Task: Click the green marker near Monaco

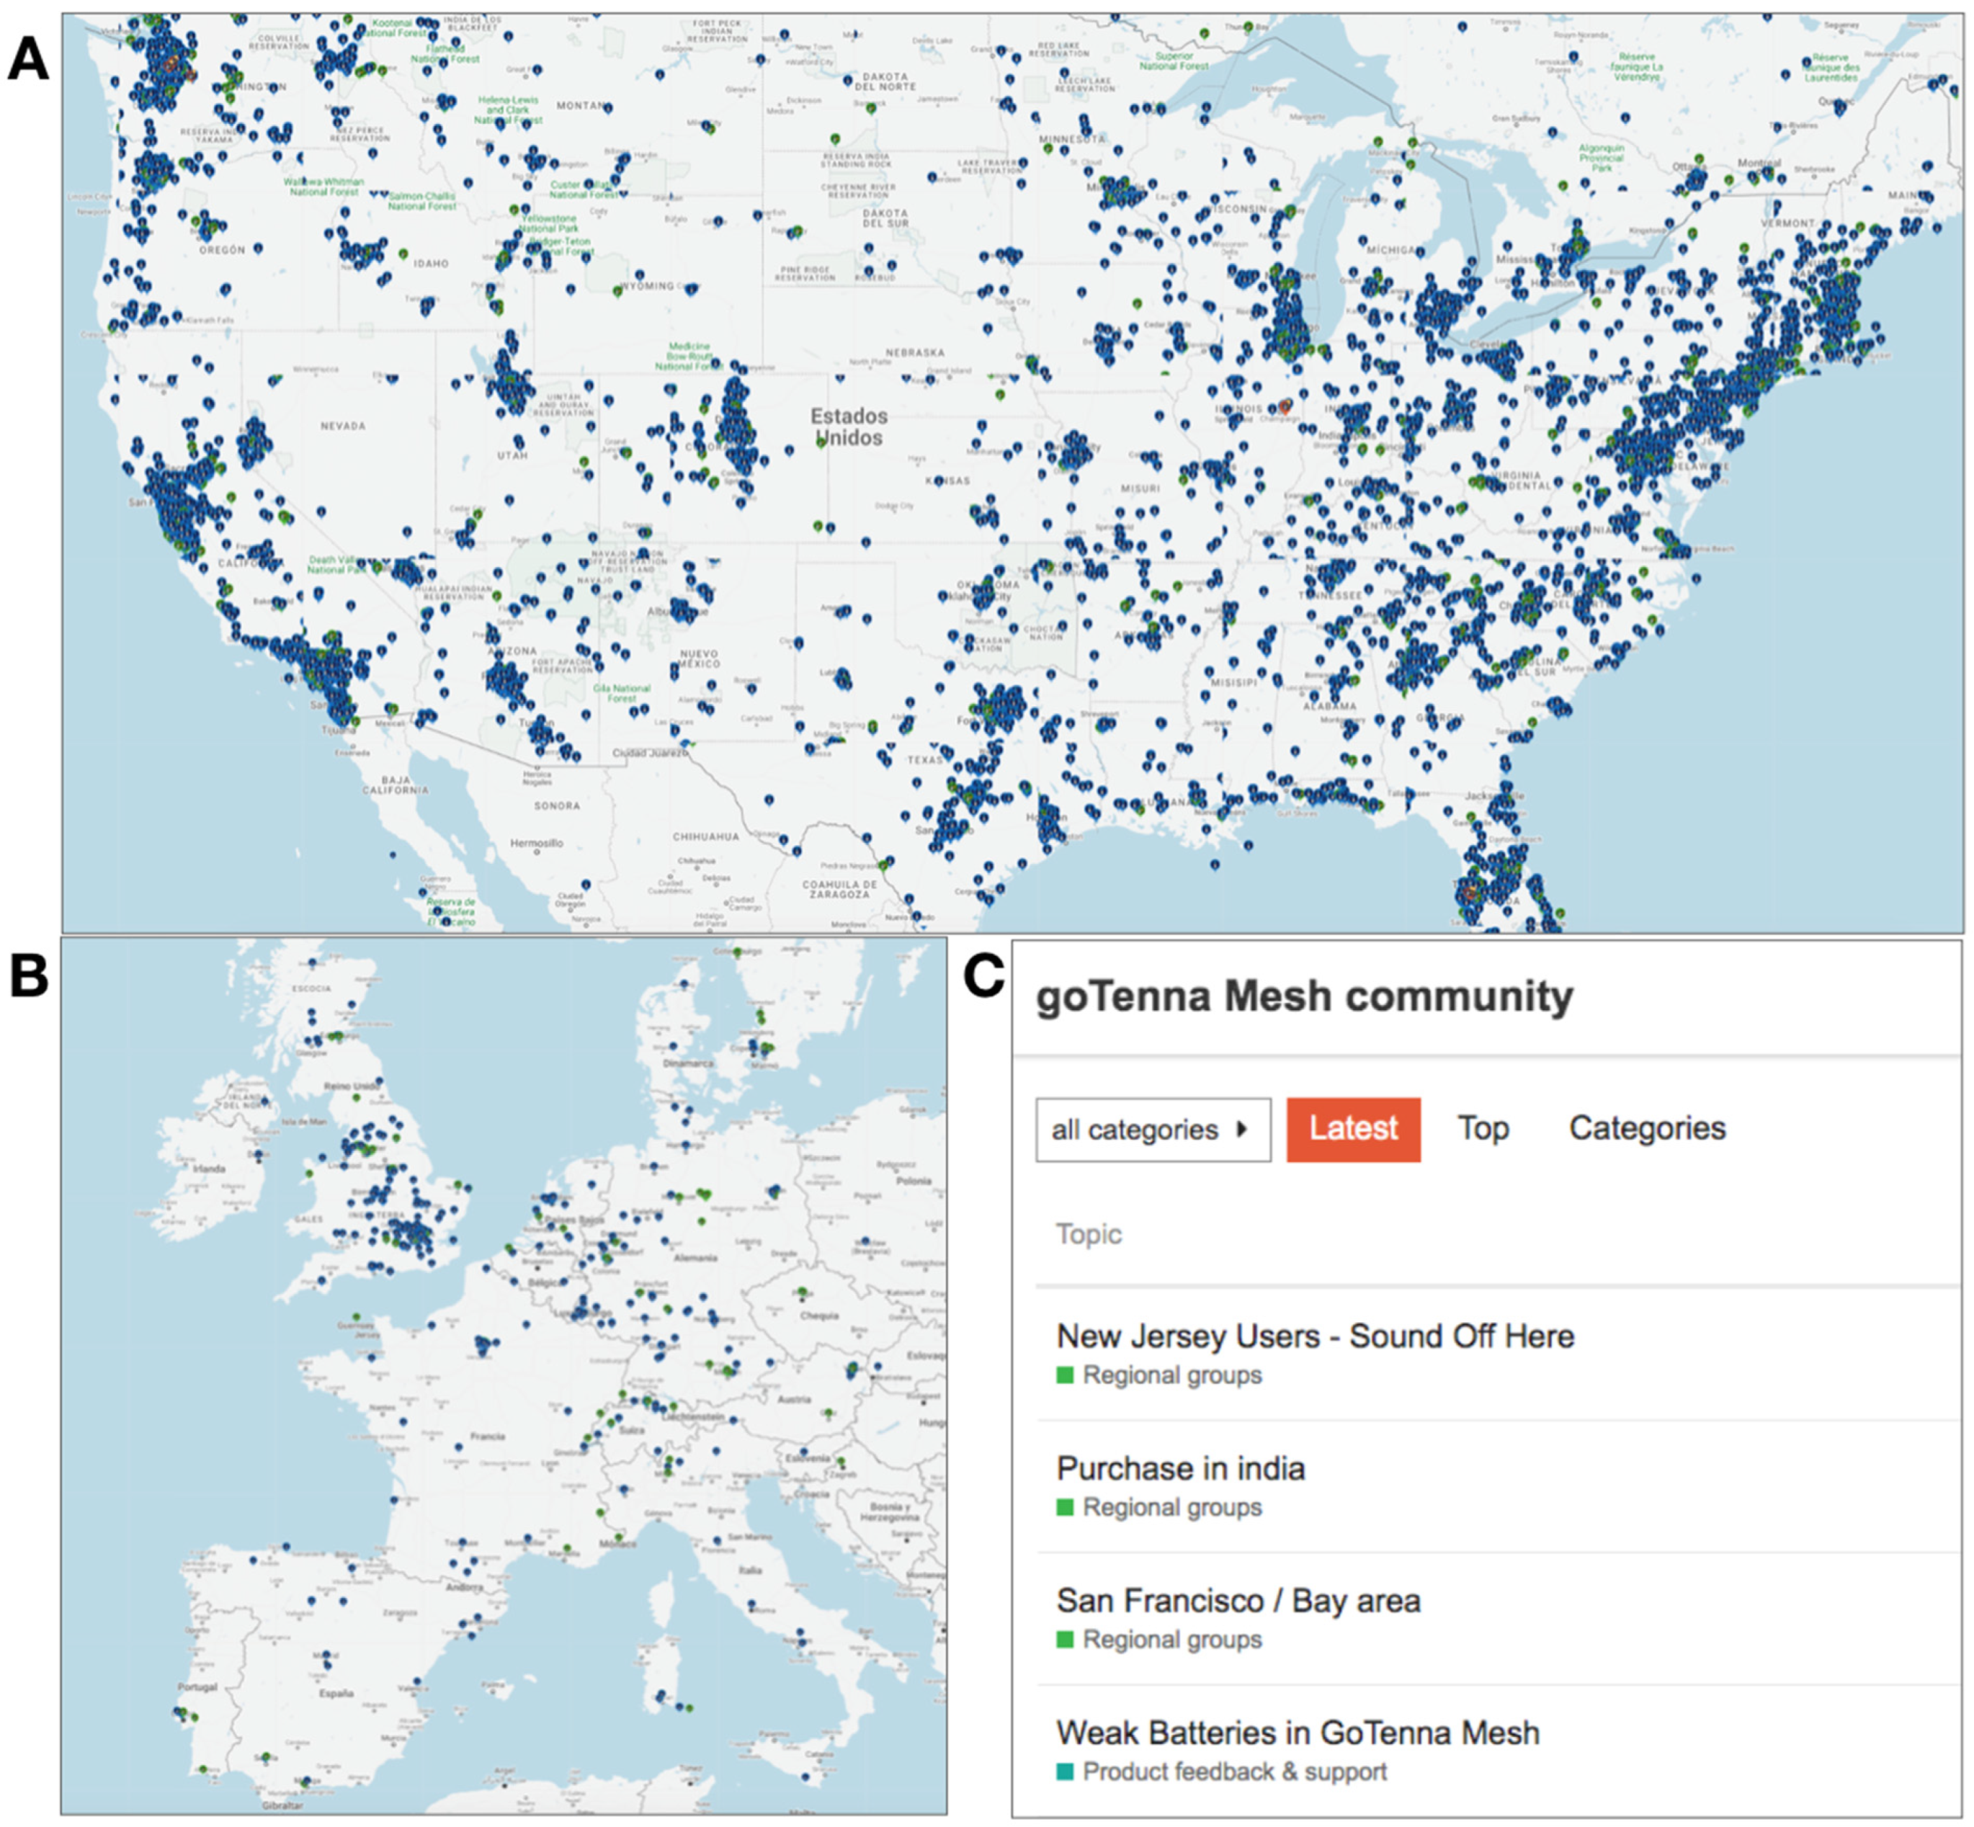Action: [619, 1537]
